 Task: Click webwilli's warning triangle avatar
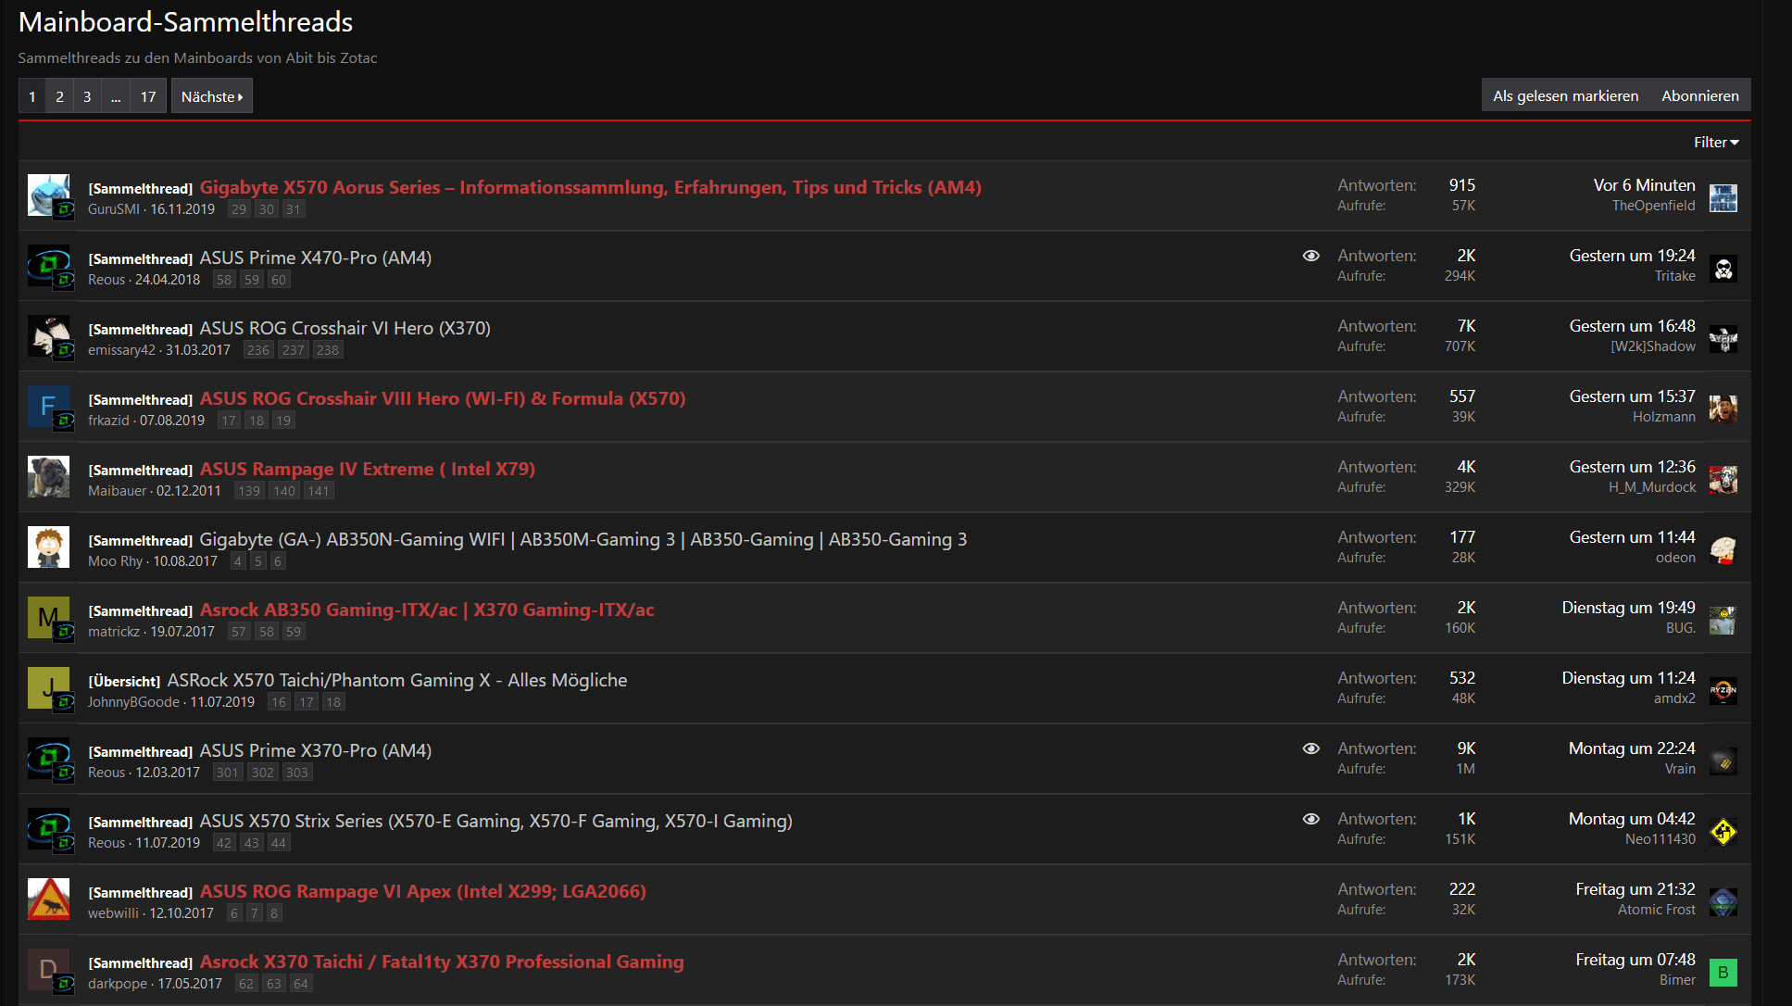click(48, 899)
